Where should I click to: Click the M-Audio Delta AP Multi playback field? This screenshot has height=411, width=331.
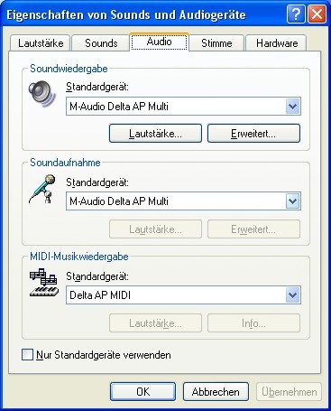click(x=183, y=106)
